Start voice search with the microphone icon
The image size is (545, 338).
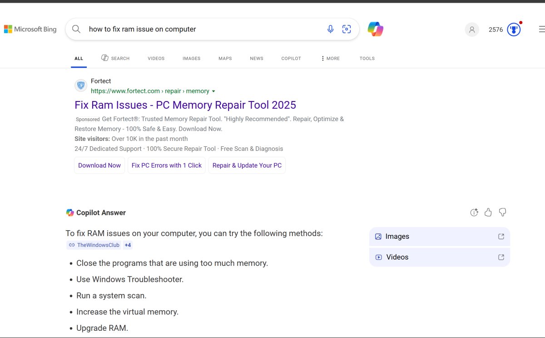(x=331, y=29)
